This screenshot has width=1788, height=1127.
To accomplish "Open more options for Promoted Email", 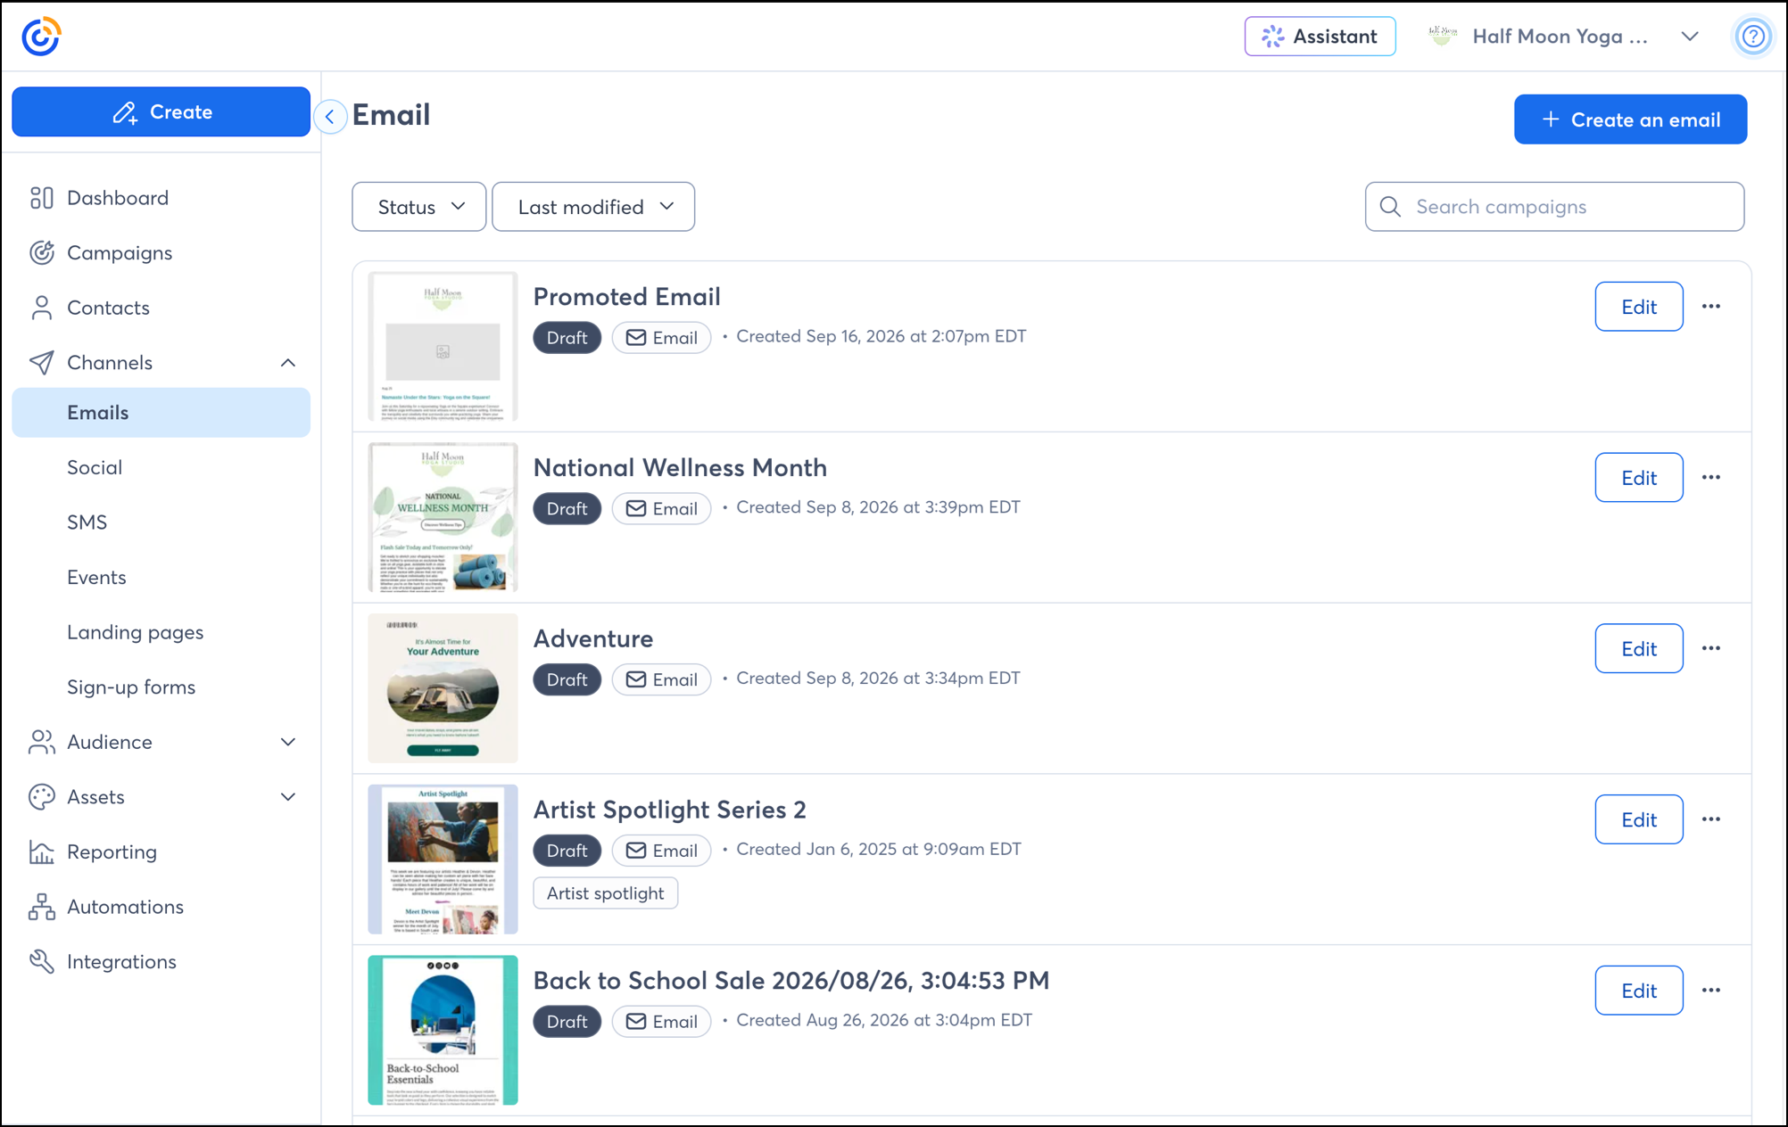I will (1710, 307).
